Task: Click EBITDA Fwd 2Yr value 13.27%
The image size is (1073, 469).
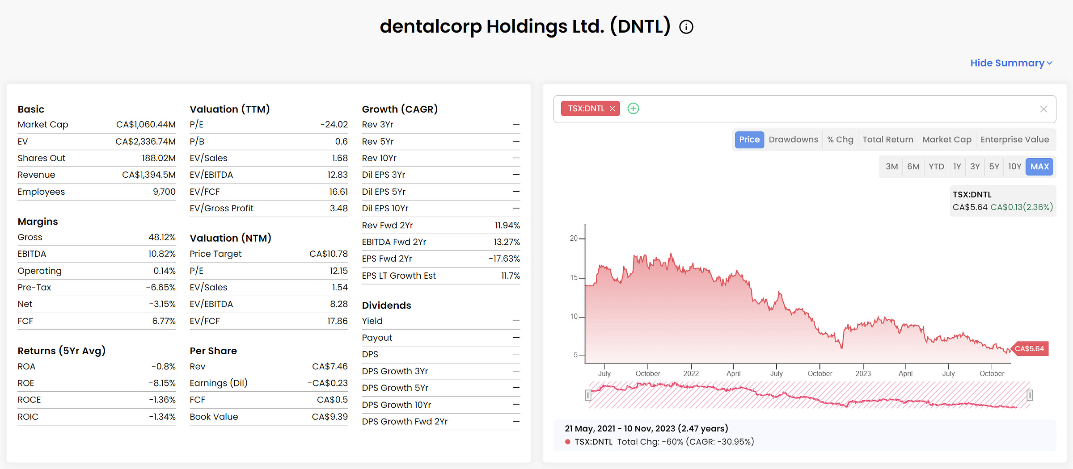Action: (x=507, y=242)
